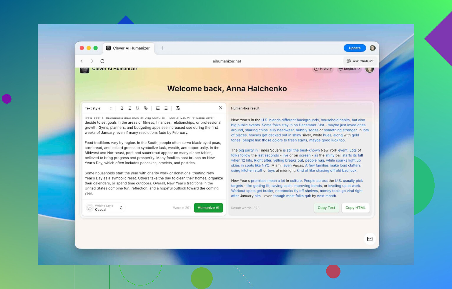
Task: Open the mail contact icon
Action: [370, 239]
